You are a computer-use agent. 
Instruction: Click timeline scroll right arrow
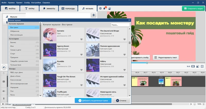pyautogui.click(x=191, y=104)
